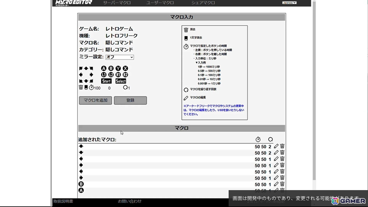Click the stopwatch timing icon beside 100
Screen dimensions: 368x207
91,88
